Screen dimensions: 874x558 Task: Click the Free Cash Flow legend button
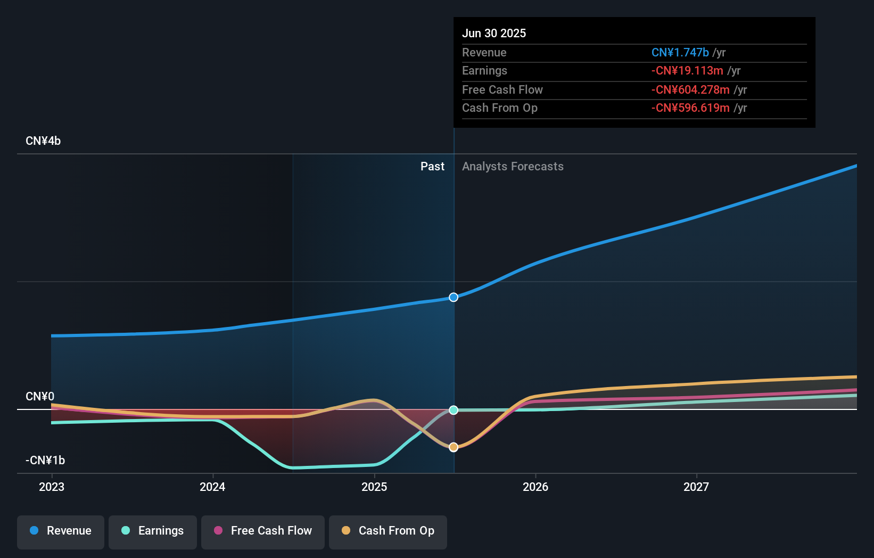(262, 532)
